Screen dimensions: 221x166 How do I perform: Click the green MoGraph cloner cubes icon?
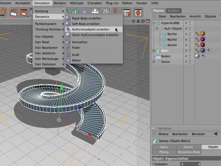pos(75,11)
